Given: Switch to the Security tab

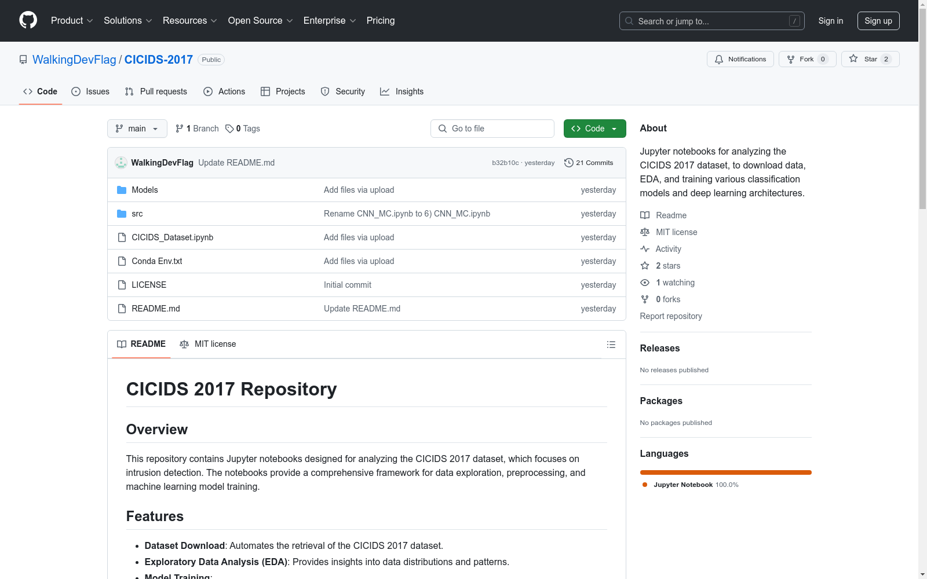Looking at the screenshot, I should coord(343,91).
